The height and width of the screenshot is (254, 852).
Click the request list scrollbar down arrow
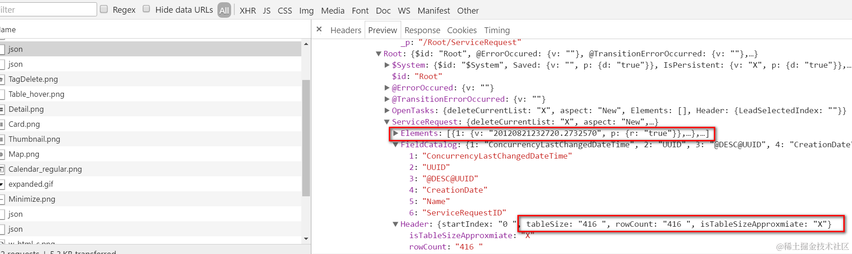(306, 239)
